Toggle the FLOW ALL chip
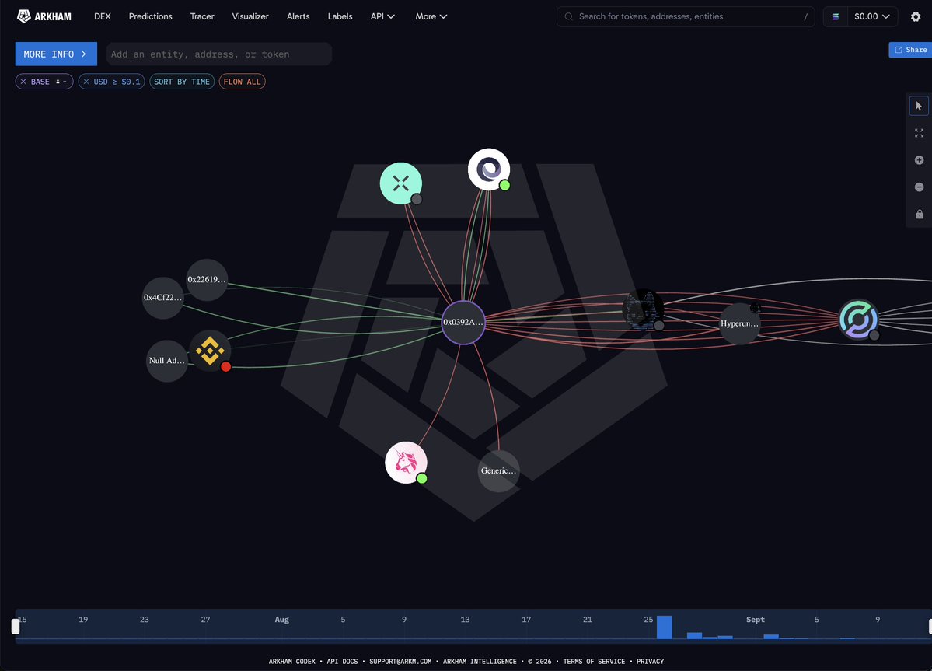The width and height of the screenshot is (932, 671). click(242, 82)
